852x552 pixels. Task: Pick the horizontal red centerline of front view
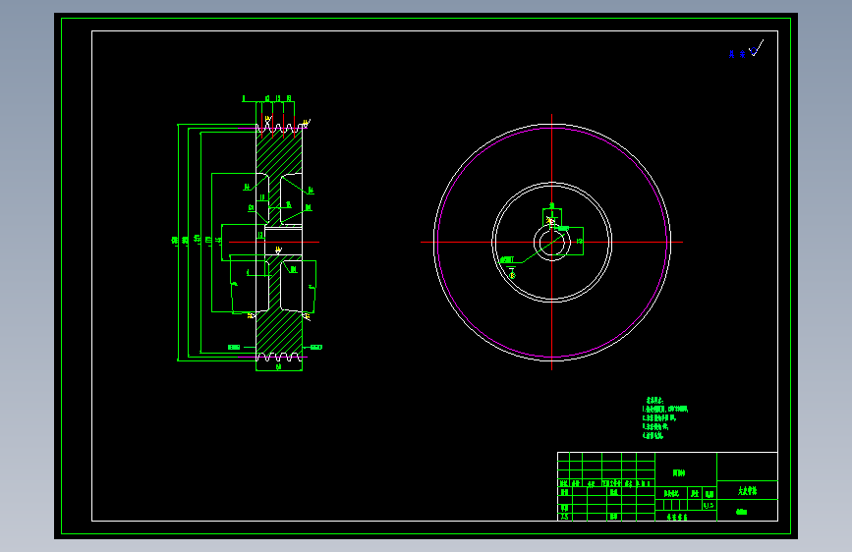[x=551, y=243]
